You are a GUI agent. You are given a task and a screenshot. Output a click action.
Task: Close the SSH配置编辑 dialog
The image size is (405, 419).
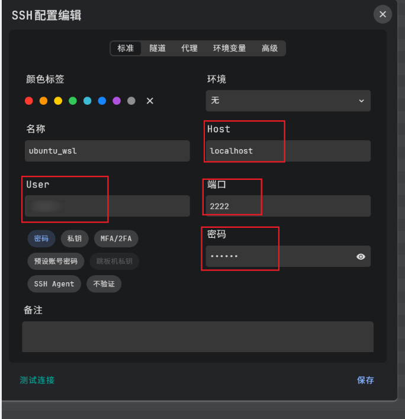tap(382, 15)
